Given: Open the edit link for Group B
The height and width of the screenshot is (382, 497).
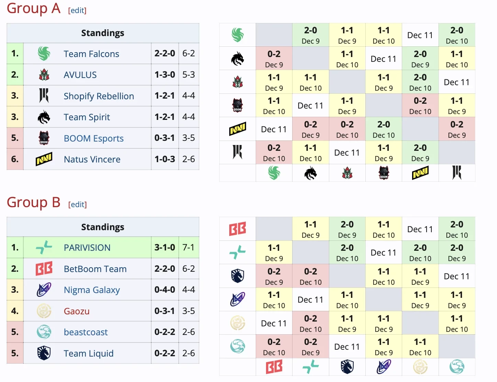Looking at the screenshot, I should click(77, 205).
